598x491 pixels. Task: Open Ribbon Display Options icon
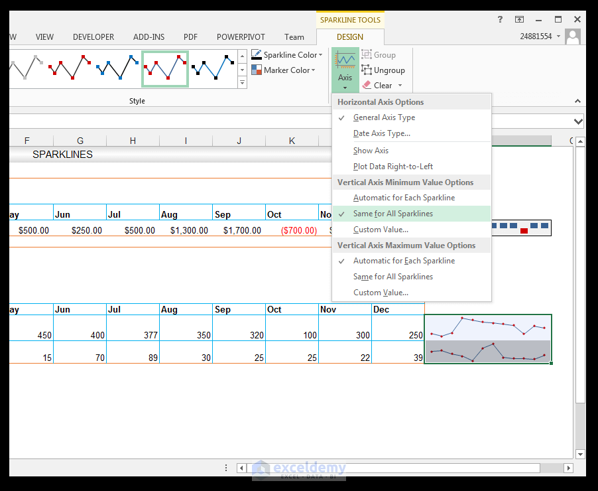pyautogui.click(x=519, y=19)
